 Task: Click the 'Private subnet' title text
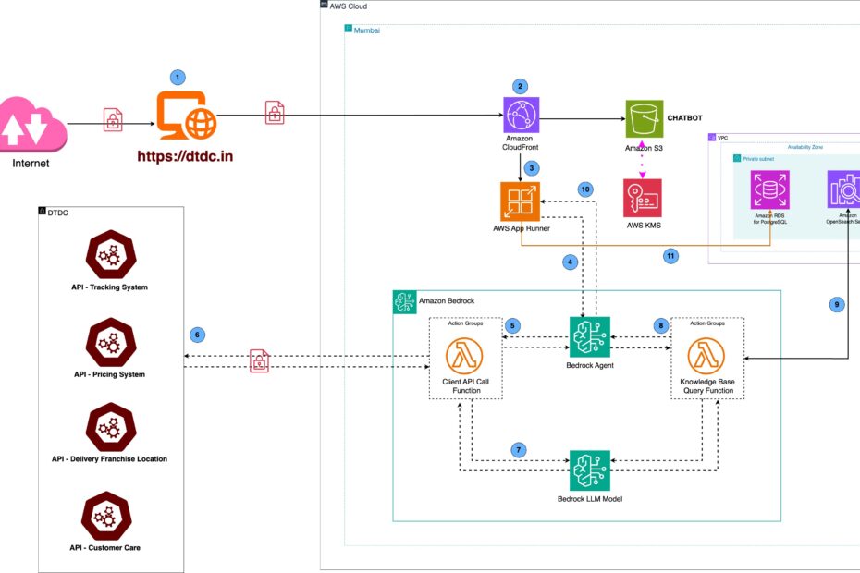758,159
